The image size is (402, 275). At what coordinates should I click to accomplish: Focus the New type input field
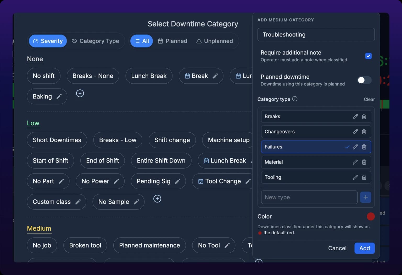(309, 197)
